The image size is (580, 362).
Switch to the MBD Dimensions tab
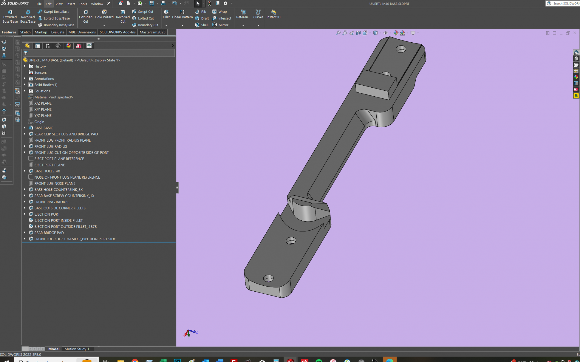[x=82, y=32]
